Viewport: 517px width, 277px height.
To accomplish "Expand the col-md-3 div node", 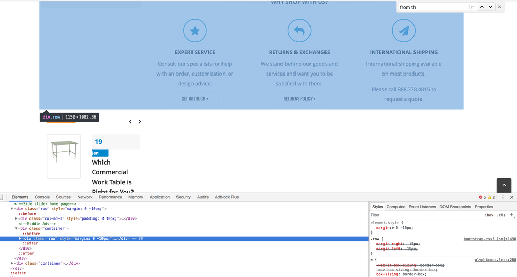I will pyautogui.click(x=16, y=218).
